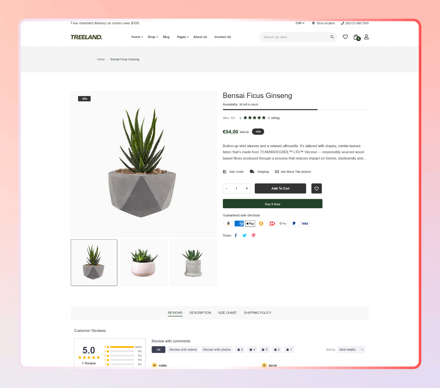Open the wishlist heart in header
The height and width of the screenshot is (388, 440).
pos(345,37)
